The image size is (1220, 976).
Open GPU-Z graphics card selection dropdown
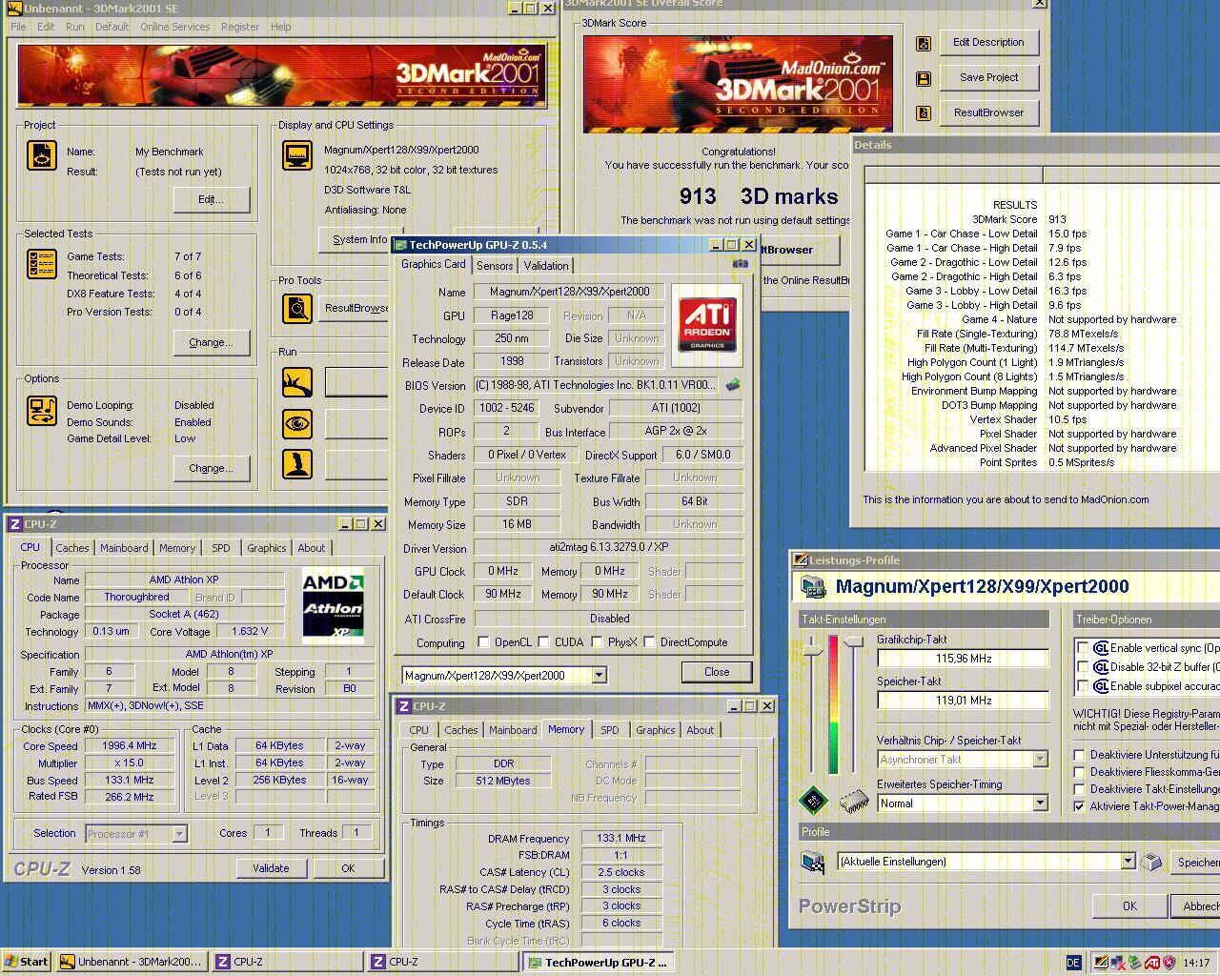(x=599, y=676)
